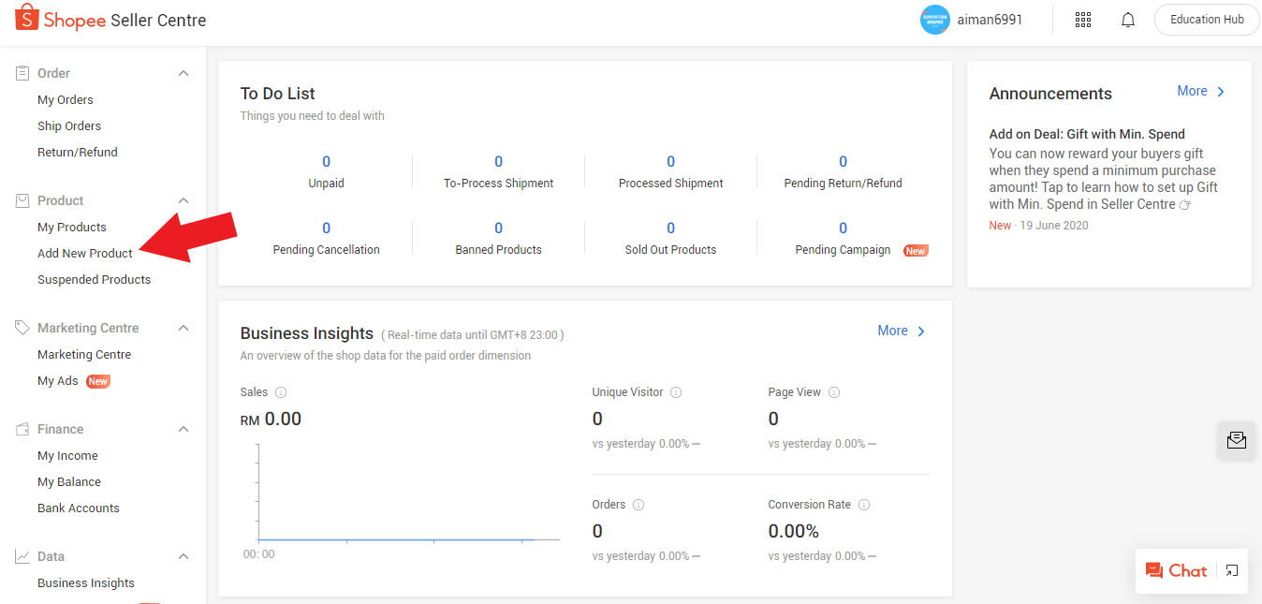Open Return/Refund in sidebar
1262x604 pixels.
point(78,152)
